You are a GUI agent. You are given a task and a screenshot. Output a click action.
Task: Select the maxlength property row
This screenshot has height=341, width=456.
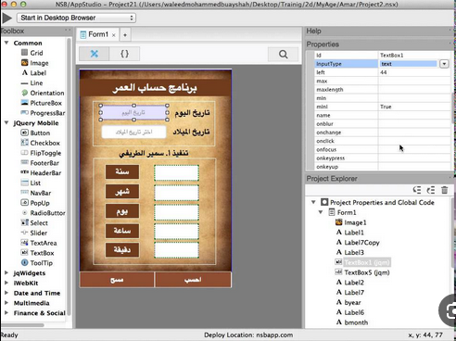[x=383, y=90]
